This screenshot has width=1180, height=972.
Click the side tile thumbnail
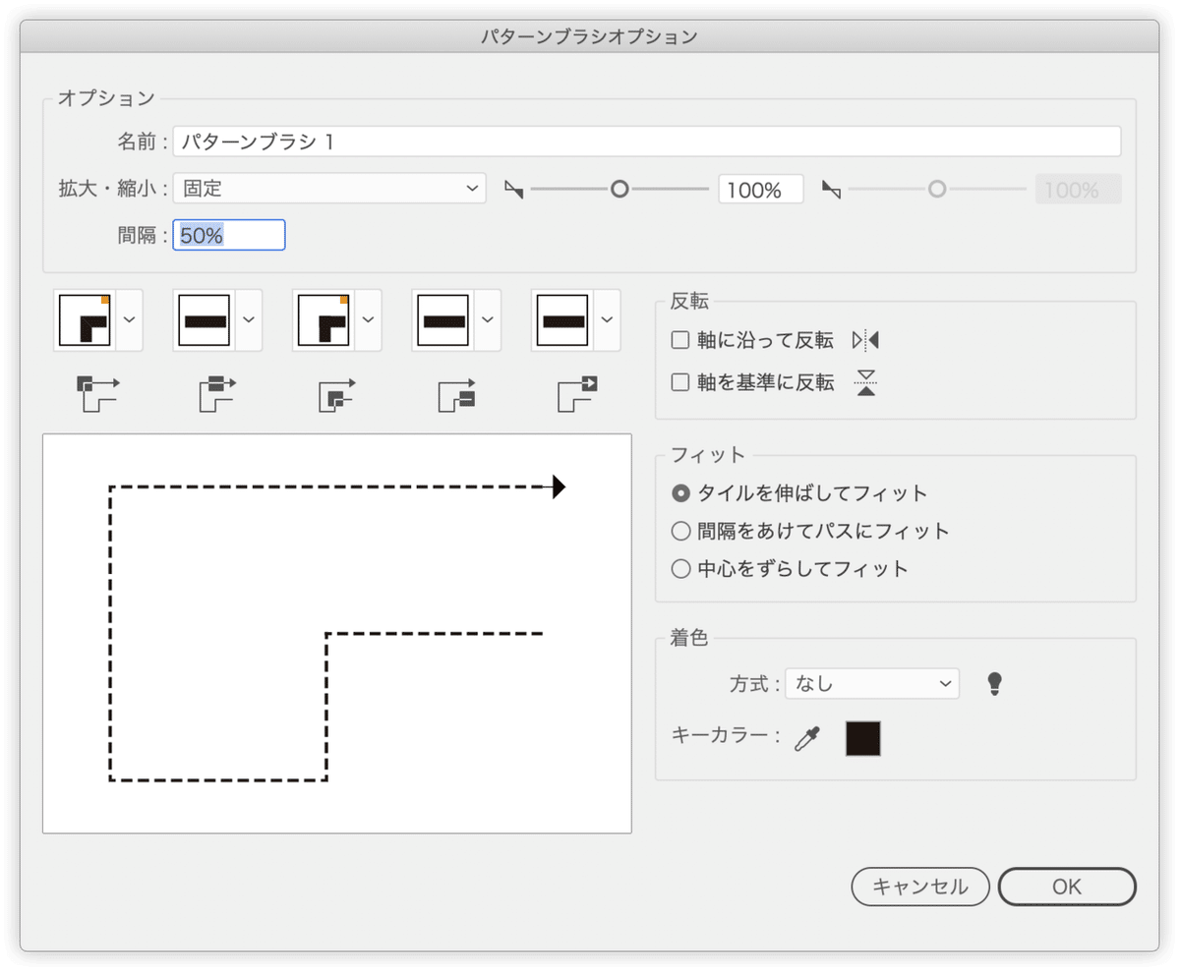tap(206, 320)
